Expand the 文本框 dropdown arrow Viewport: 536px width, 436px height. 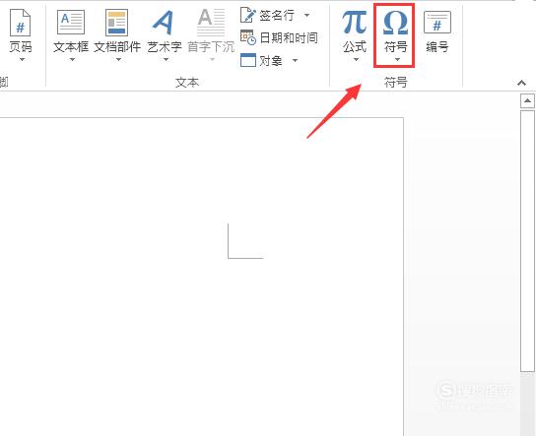click(72, 60)
